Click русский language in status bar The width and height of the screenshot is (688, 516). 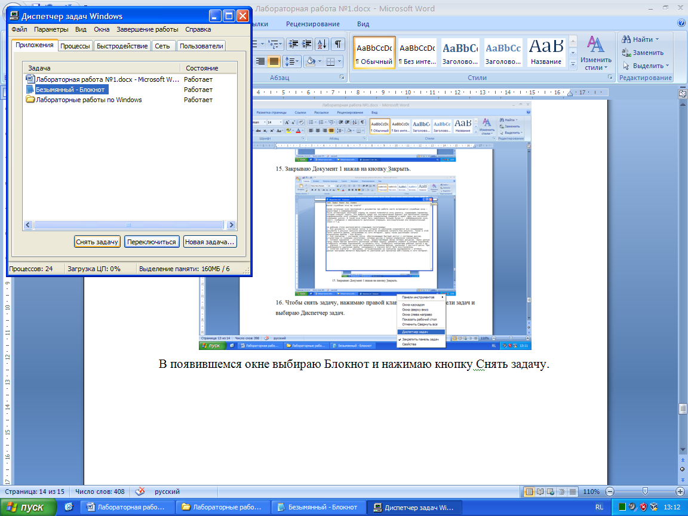(167, 492)
